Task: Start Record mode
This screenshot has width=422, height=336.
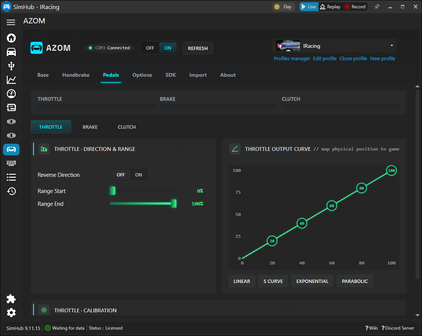Action: (355, 7)
